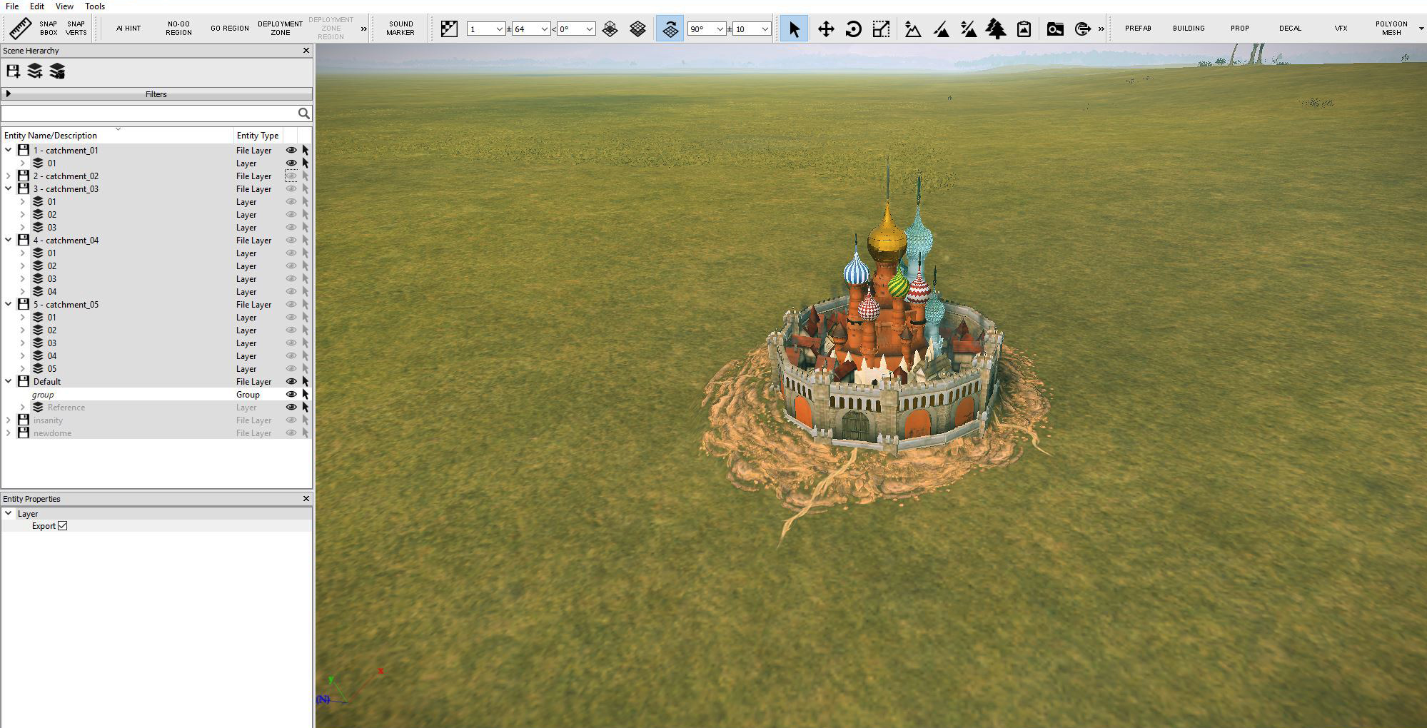Select the insanity file layer row
This screenshot has width=1427, height=728.
[x=156, y=420]
